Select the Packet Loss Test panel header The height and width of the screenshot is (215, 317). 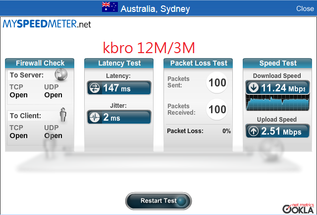(198, 63)
